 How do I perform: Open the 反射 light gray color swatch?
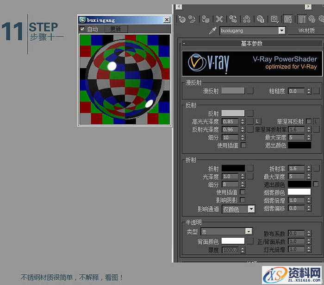tap(233, 113)
